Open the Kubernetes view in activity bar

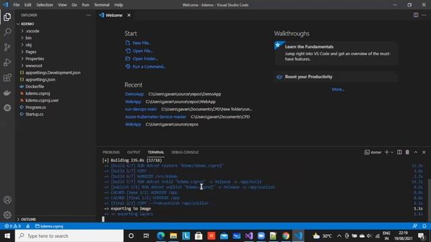[x=7, y=108]
